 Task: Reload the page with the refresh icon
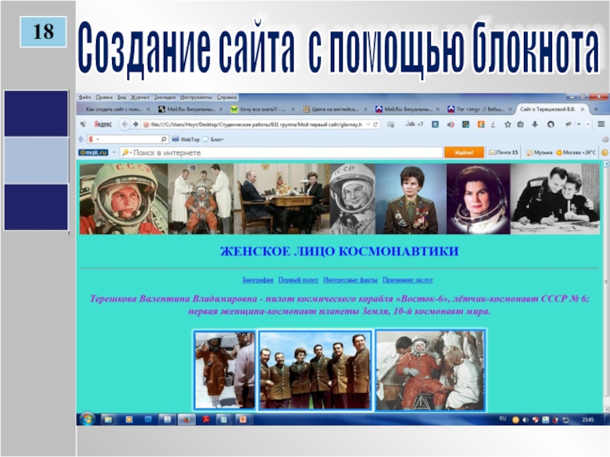point(375,124)
